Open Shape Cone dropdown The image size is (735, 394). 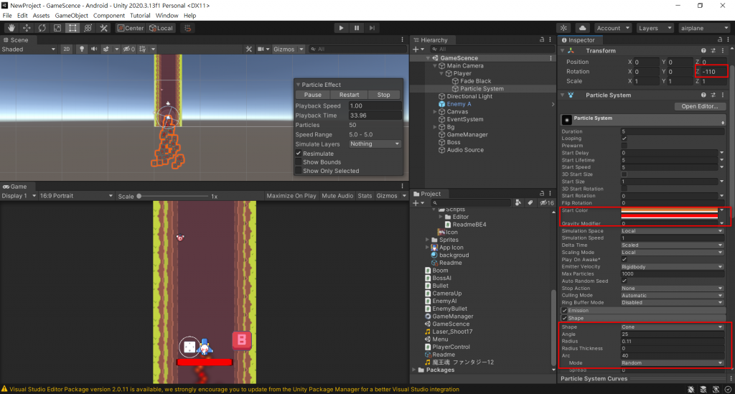coord(672,327)
